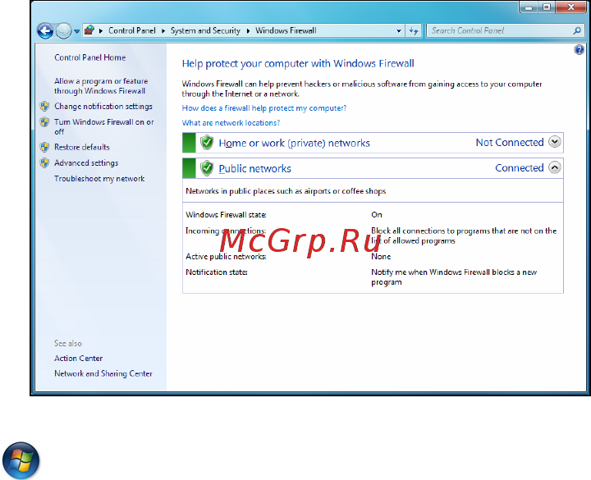Open Advanced settings
This screenshot has height=480, width=591.
tap(86, 162)
